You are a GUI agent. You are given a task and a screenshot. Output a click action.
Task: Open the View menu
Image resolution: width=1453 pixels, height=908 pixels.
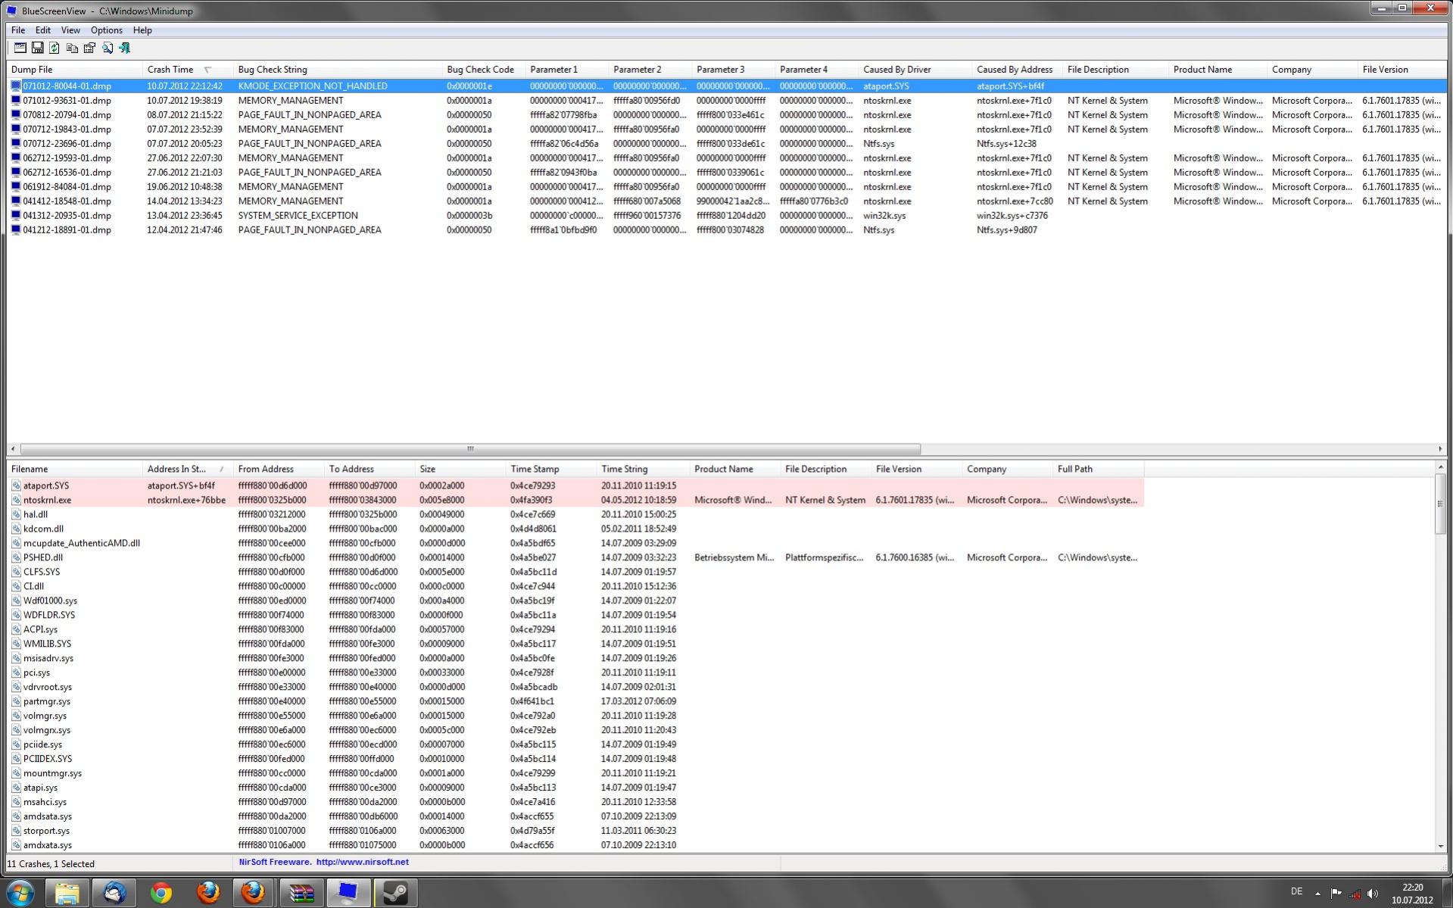70,30
